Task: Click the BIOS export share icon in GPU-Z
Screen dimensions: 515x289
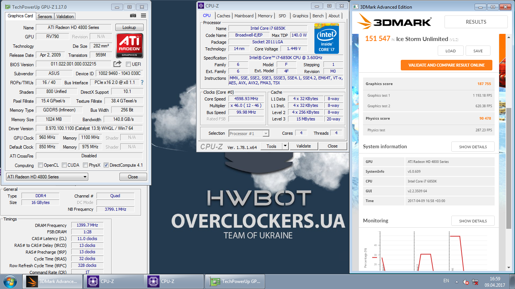Action: pyautogui.click(x=118, y=64)
